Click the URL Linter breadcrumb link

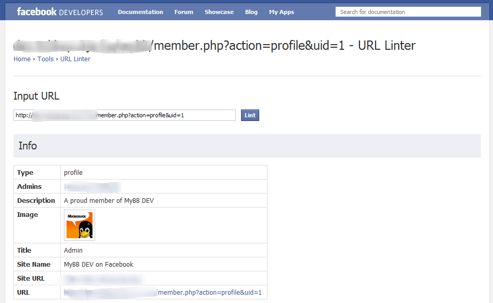coord(75,59)
